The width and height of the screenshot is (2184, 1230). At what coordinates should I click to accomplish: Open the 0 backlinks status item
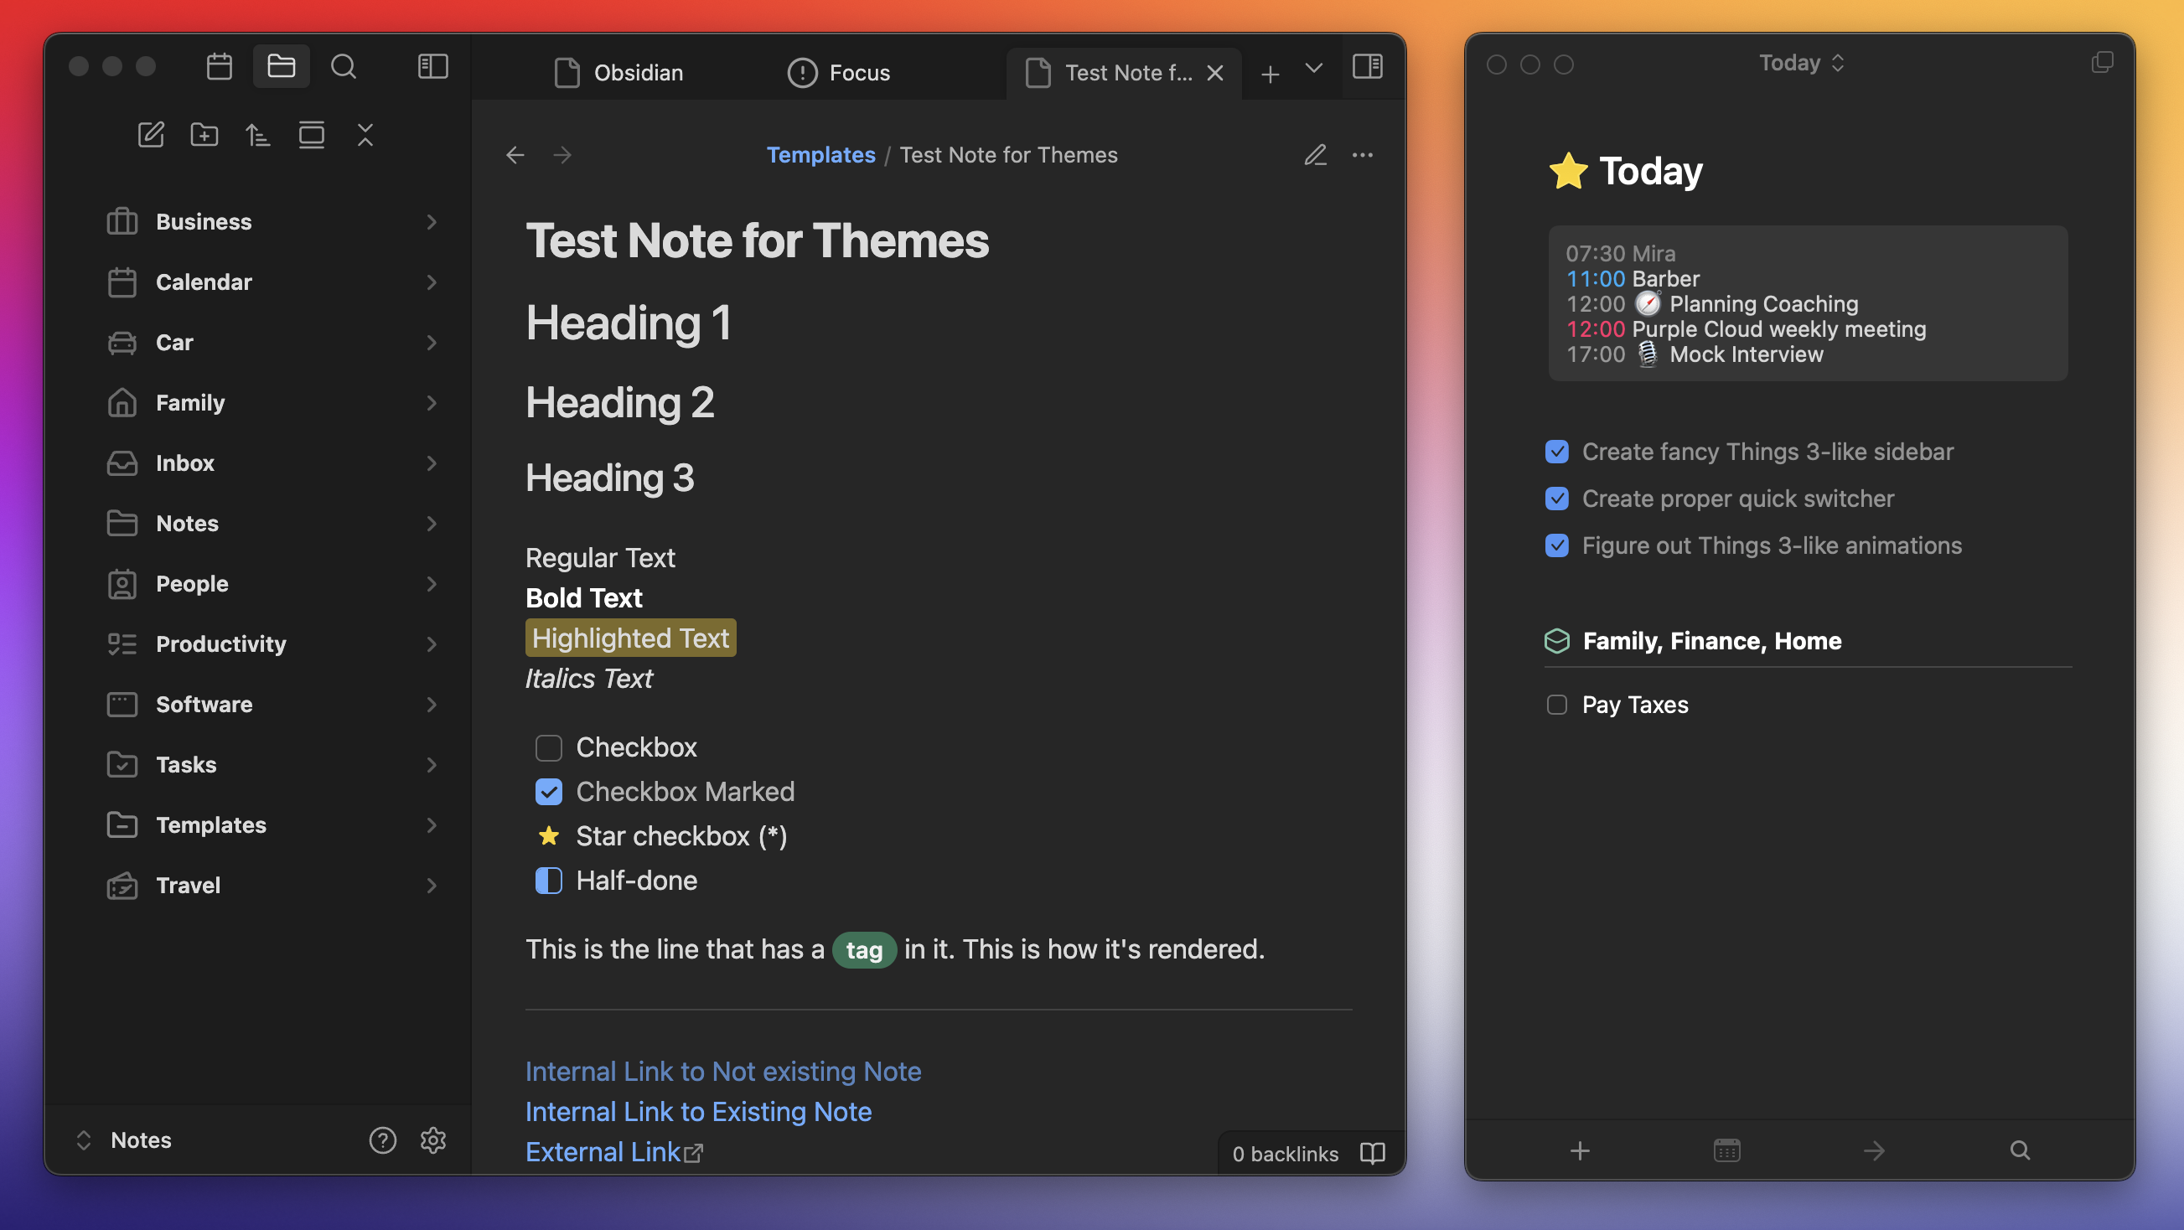[1285, 1154]
